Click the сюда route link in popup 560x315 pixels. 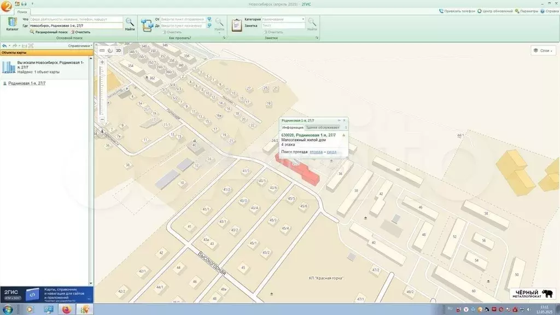coord(331,152)
